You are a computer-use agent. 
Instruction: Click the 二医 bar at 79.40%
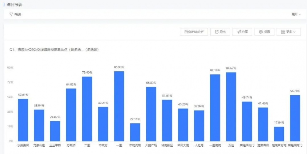87,109
